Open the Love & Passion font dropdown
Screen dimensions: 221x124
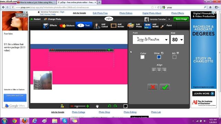[151, 40]
